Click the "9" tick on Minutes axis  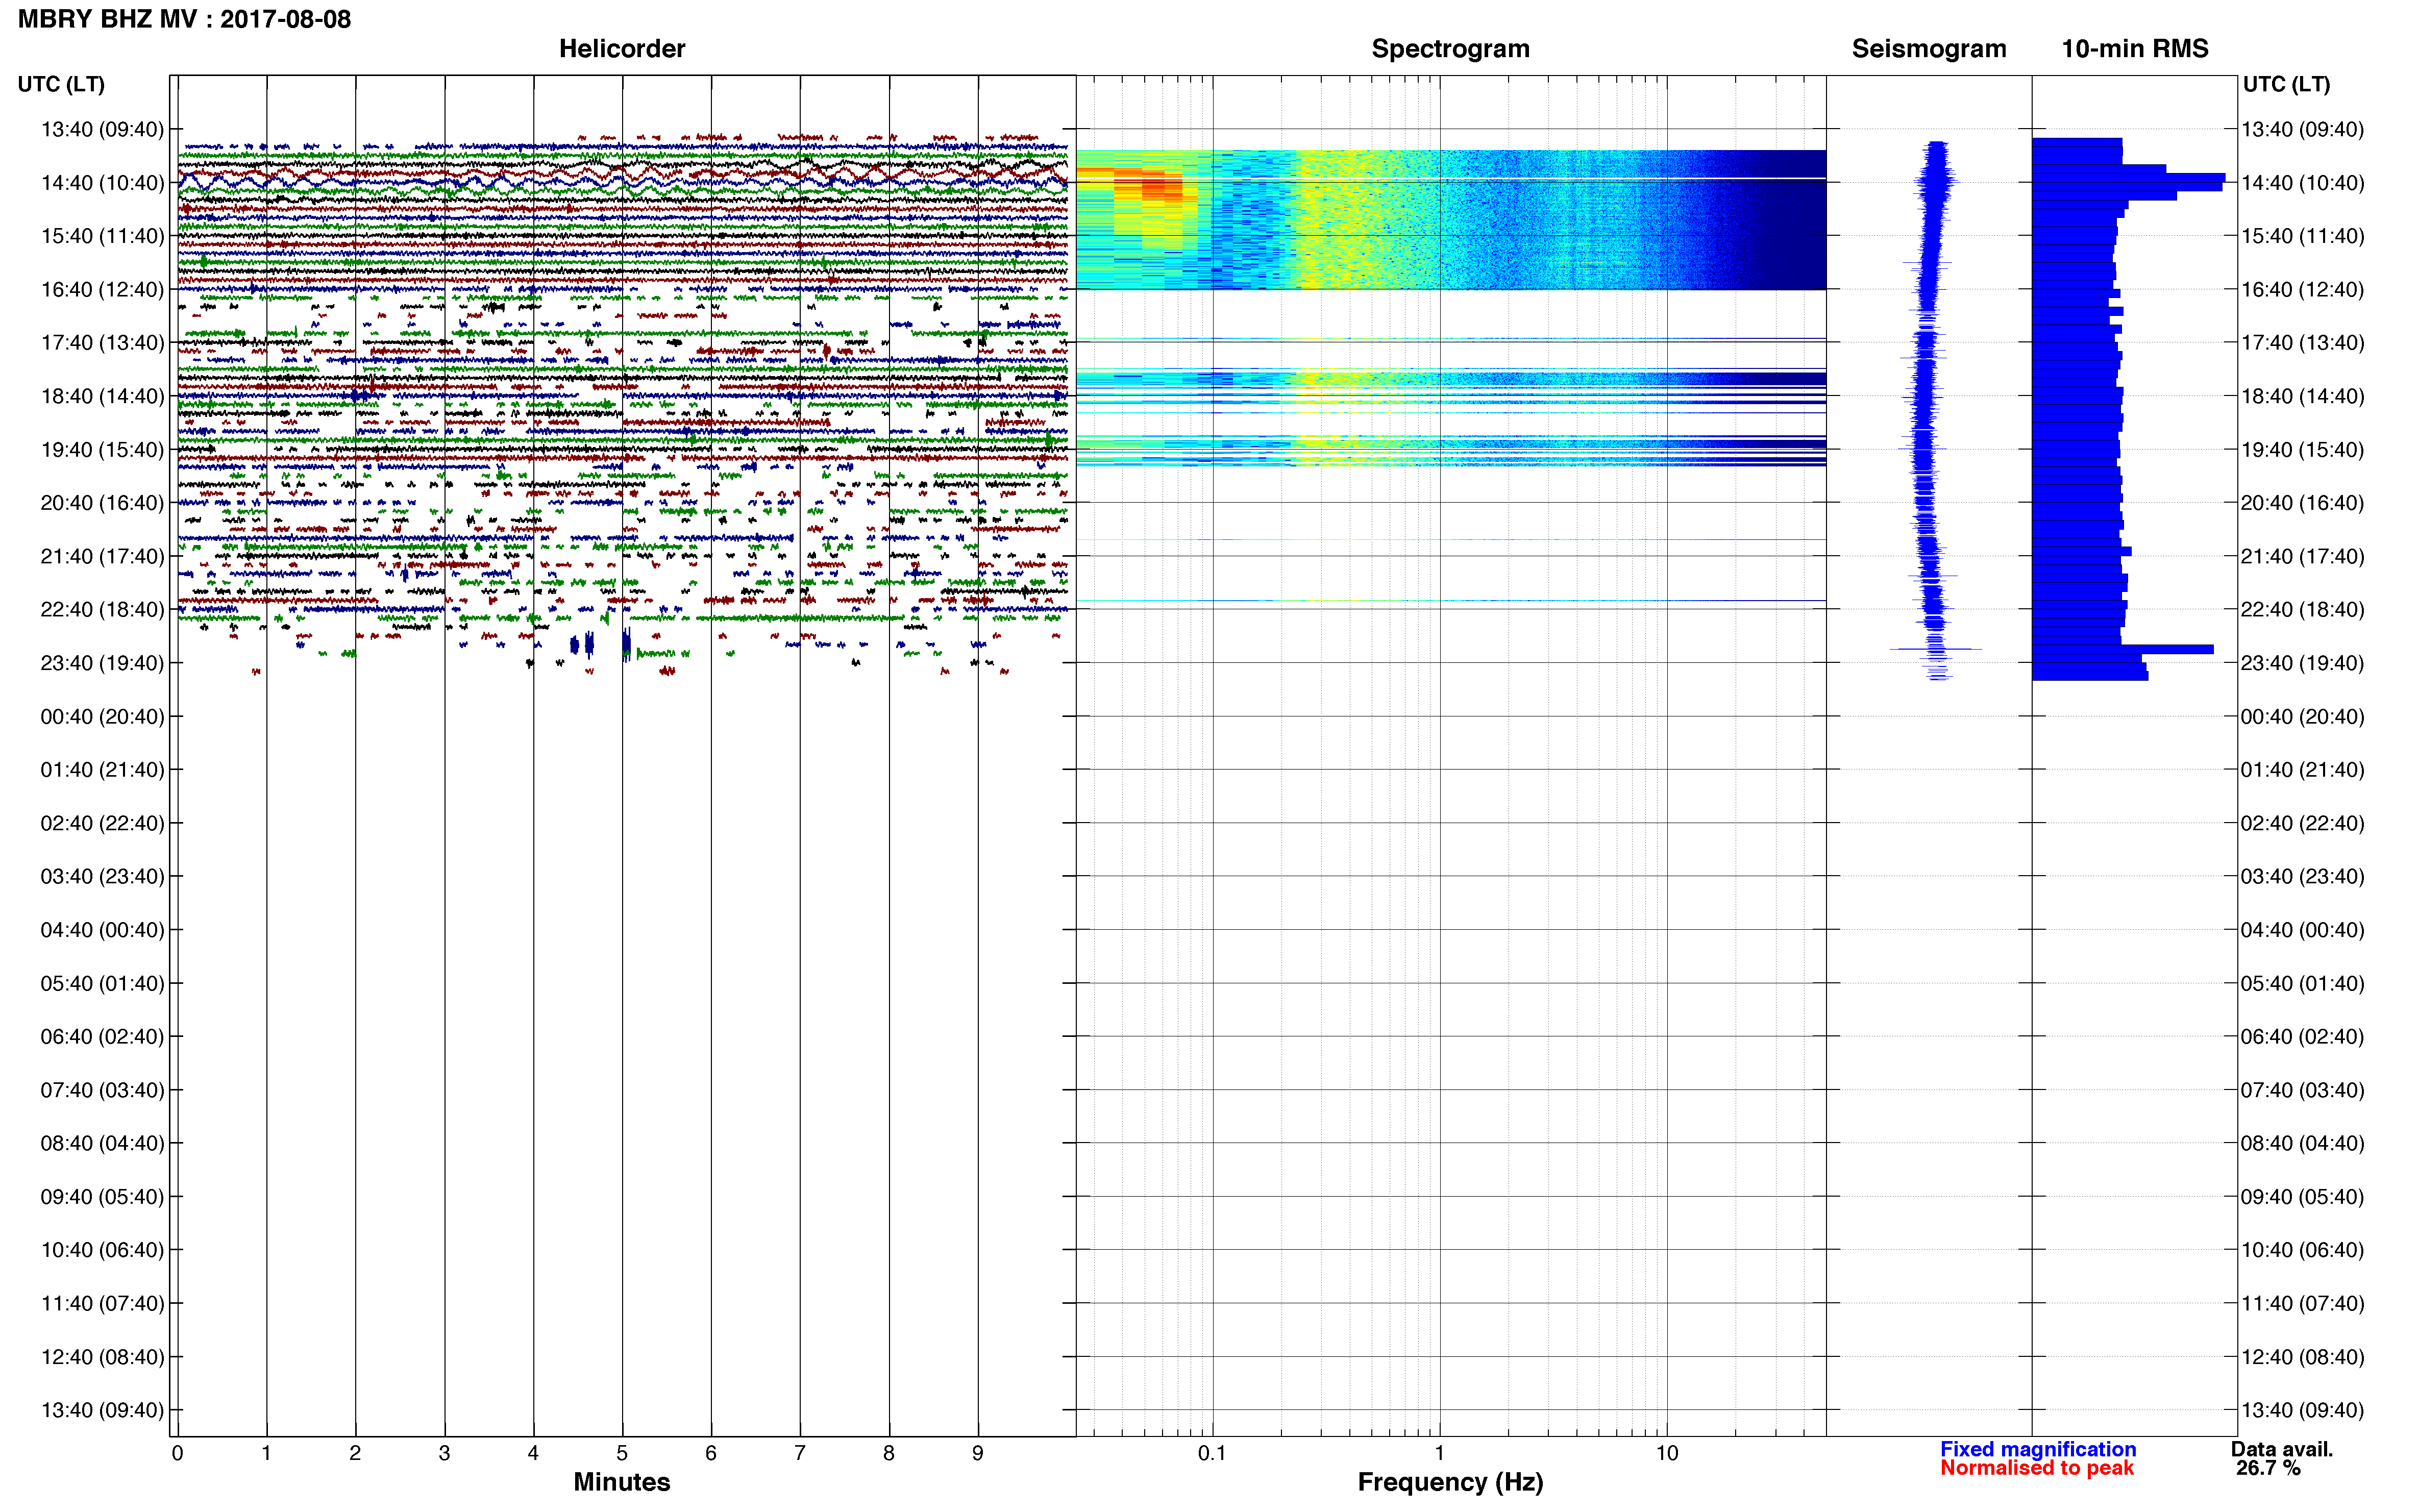pyautogui.click(x=978, y=1454)
